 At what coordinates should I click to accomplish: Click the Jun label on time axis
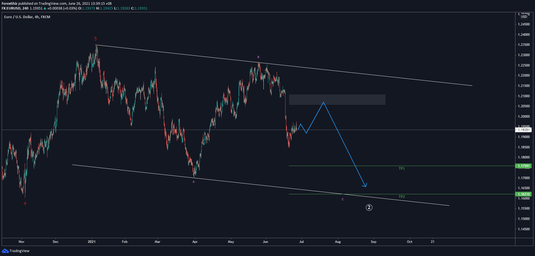click(266, 242)
